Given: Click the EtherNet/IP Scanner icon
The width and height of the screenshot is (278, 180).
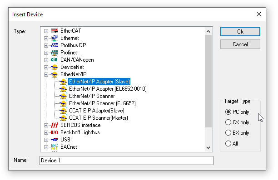Looking at the screenshot, I should pyautogui.click(x=63, y=96).
